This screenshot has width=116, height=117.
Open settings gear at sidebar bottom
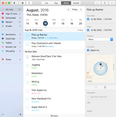pyautogui.click(x=20, y=114)
